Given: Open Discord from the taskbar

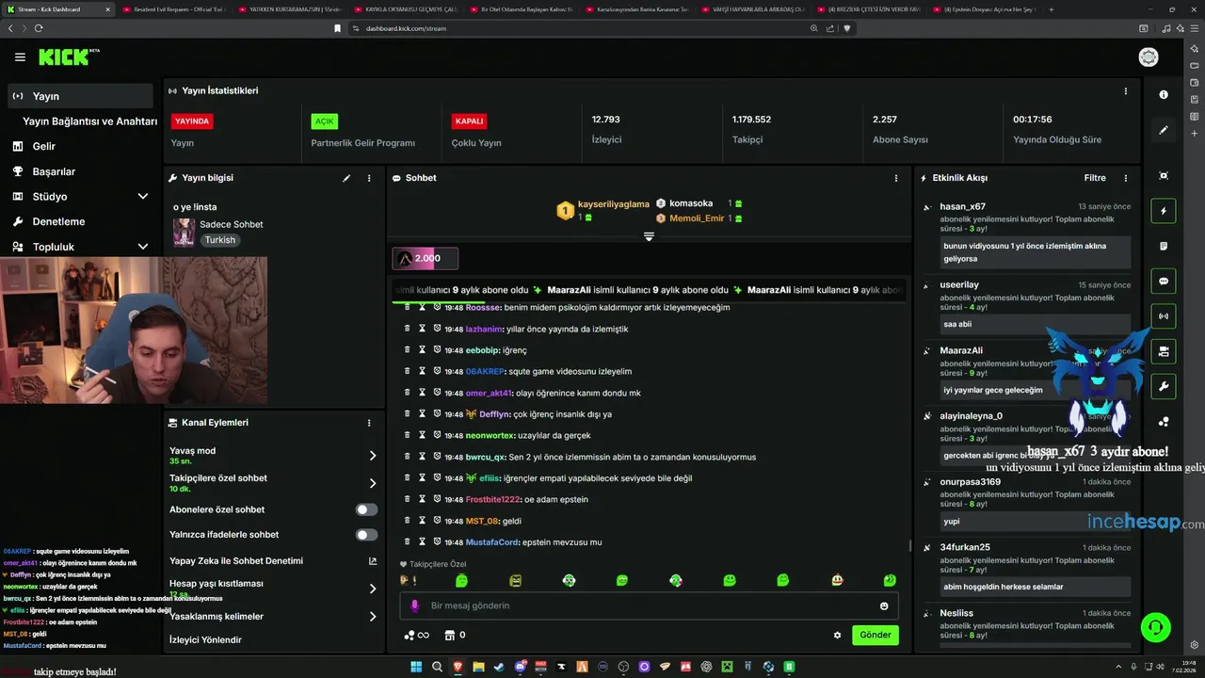Looking at the screenshot, I should (x=520, y=667).
